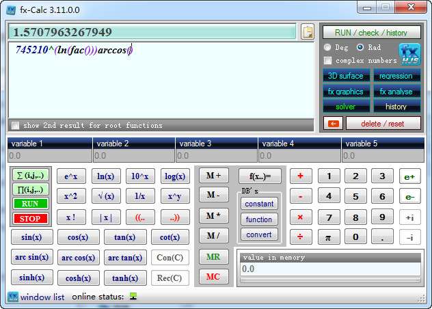Click RUN / check / history button

[x=371, y=33]
